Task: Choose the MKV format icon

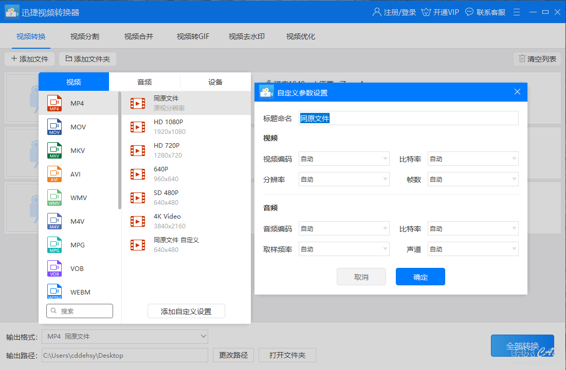Action: point(54,150)
